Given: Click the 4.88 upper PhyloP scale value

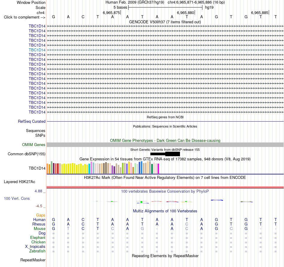Looking at the screenshot, I should [38, 191].
